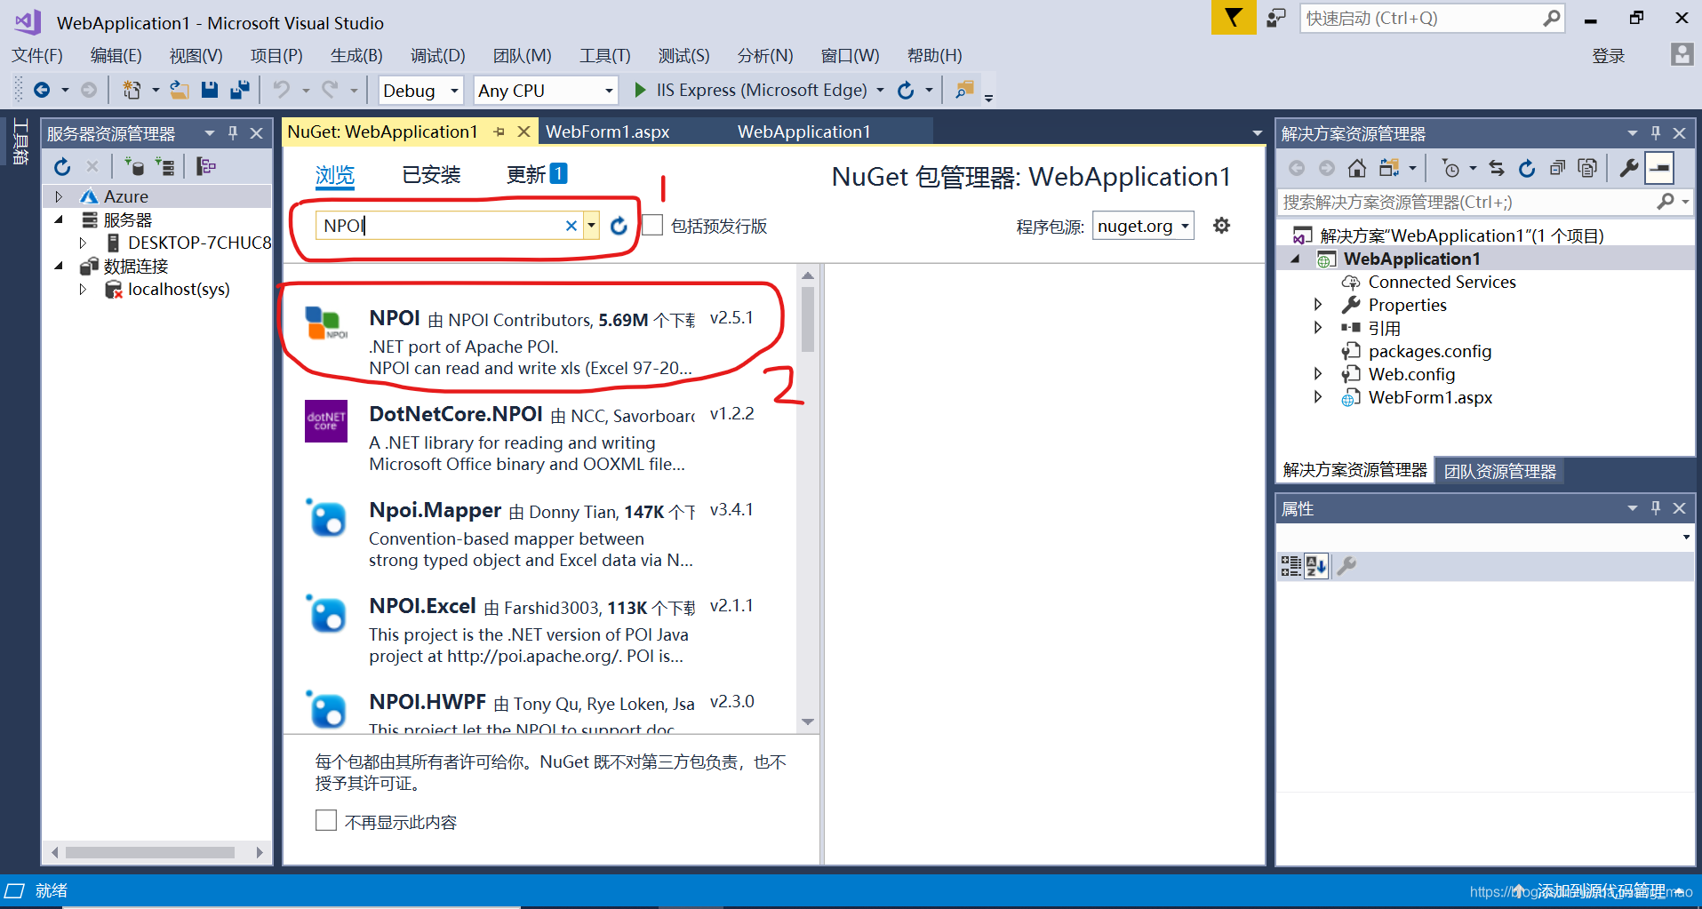The height and width of the screenshot is (909, 1702).
Task: Refresh the Solution Explorer tree
Action: point(1527,168)
